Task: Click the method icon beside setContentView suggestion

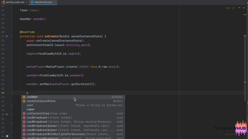Action: [24, 114]
